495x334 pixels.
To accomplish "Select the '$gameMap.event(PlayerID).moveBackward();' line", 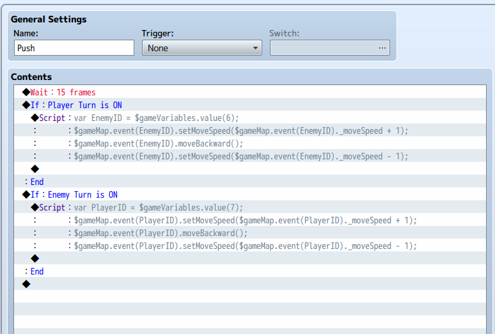I will pyautogui.click(x=250, y=233).
